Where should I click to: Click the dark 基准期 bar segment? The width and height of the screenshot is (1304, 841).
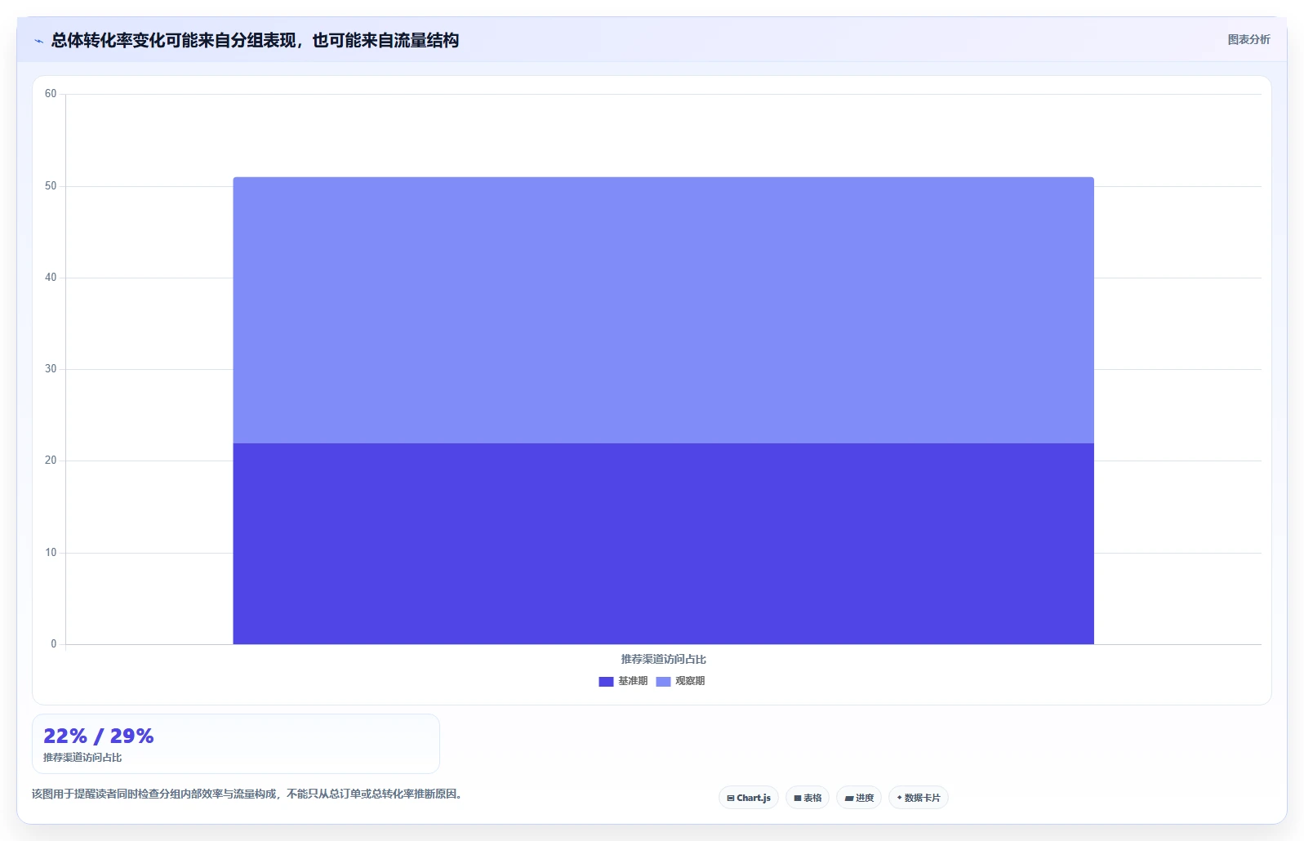663,544
